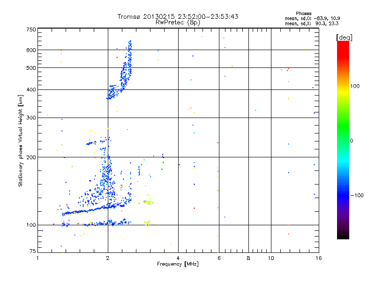Click the '400' y-axis tick label
Image resolution: width=375 pixels, height=281 pixels.
[x=31, y=90]
